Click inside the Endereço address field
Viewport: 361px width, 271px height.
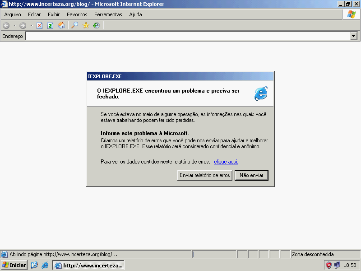188,36
